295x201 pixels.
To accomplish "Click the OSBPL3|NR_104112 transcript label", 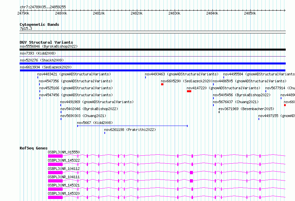I will point(64,169).
